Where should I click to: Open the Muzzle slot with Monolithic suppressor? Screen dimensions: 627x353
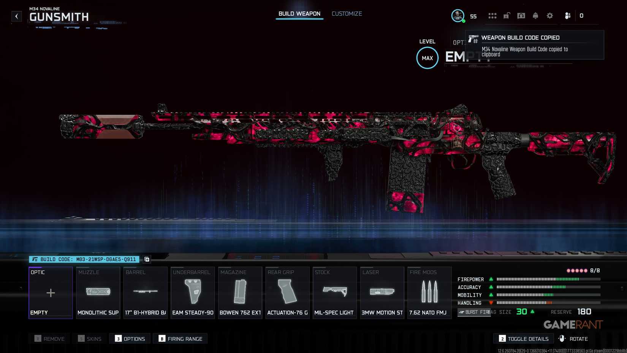[98, 293]
